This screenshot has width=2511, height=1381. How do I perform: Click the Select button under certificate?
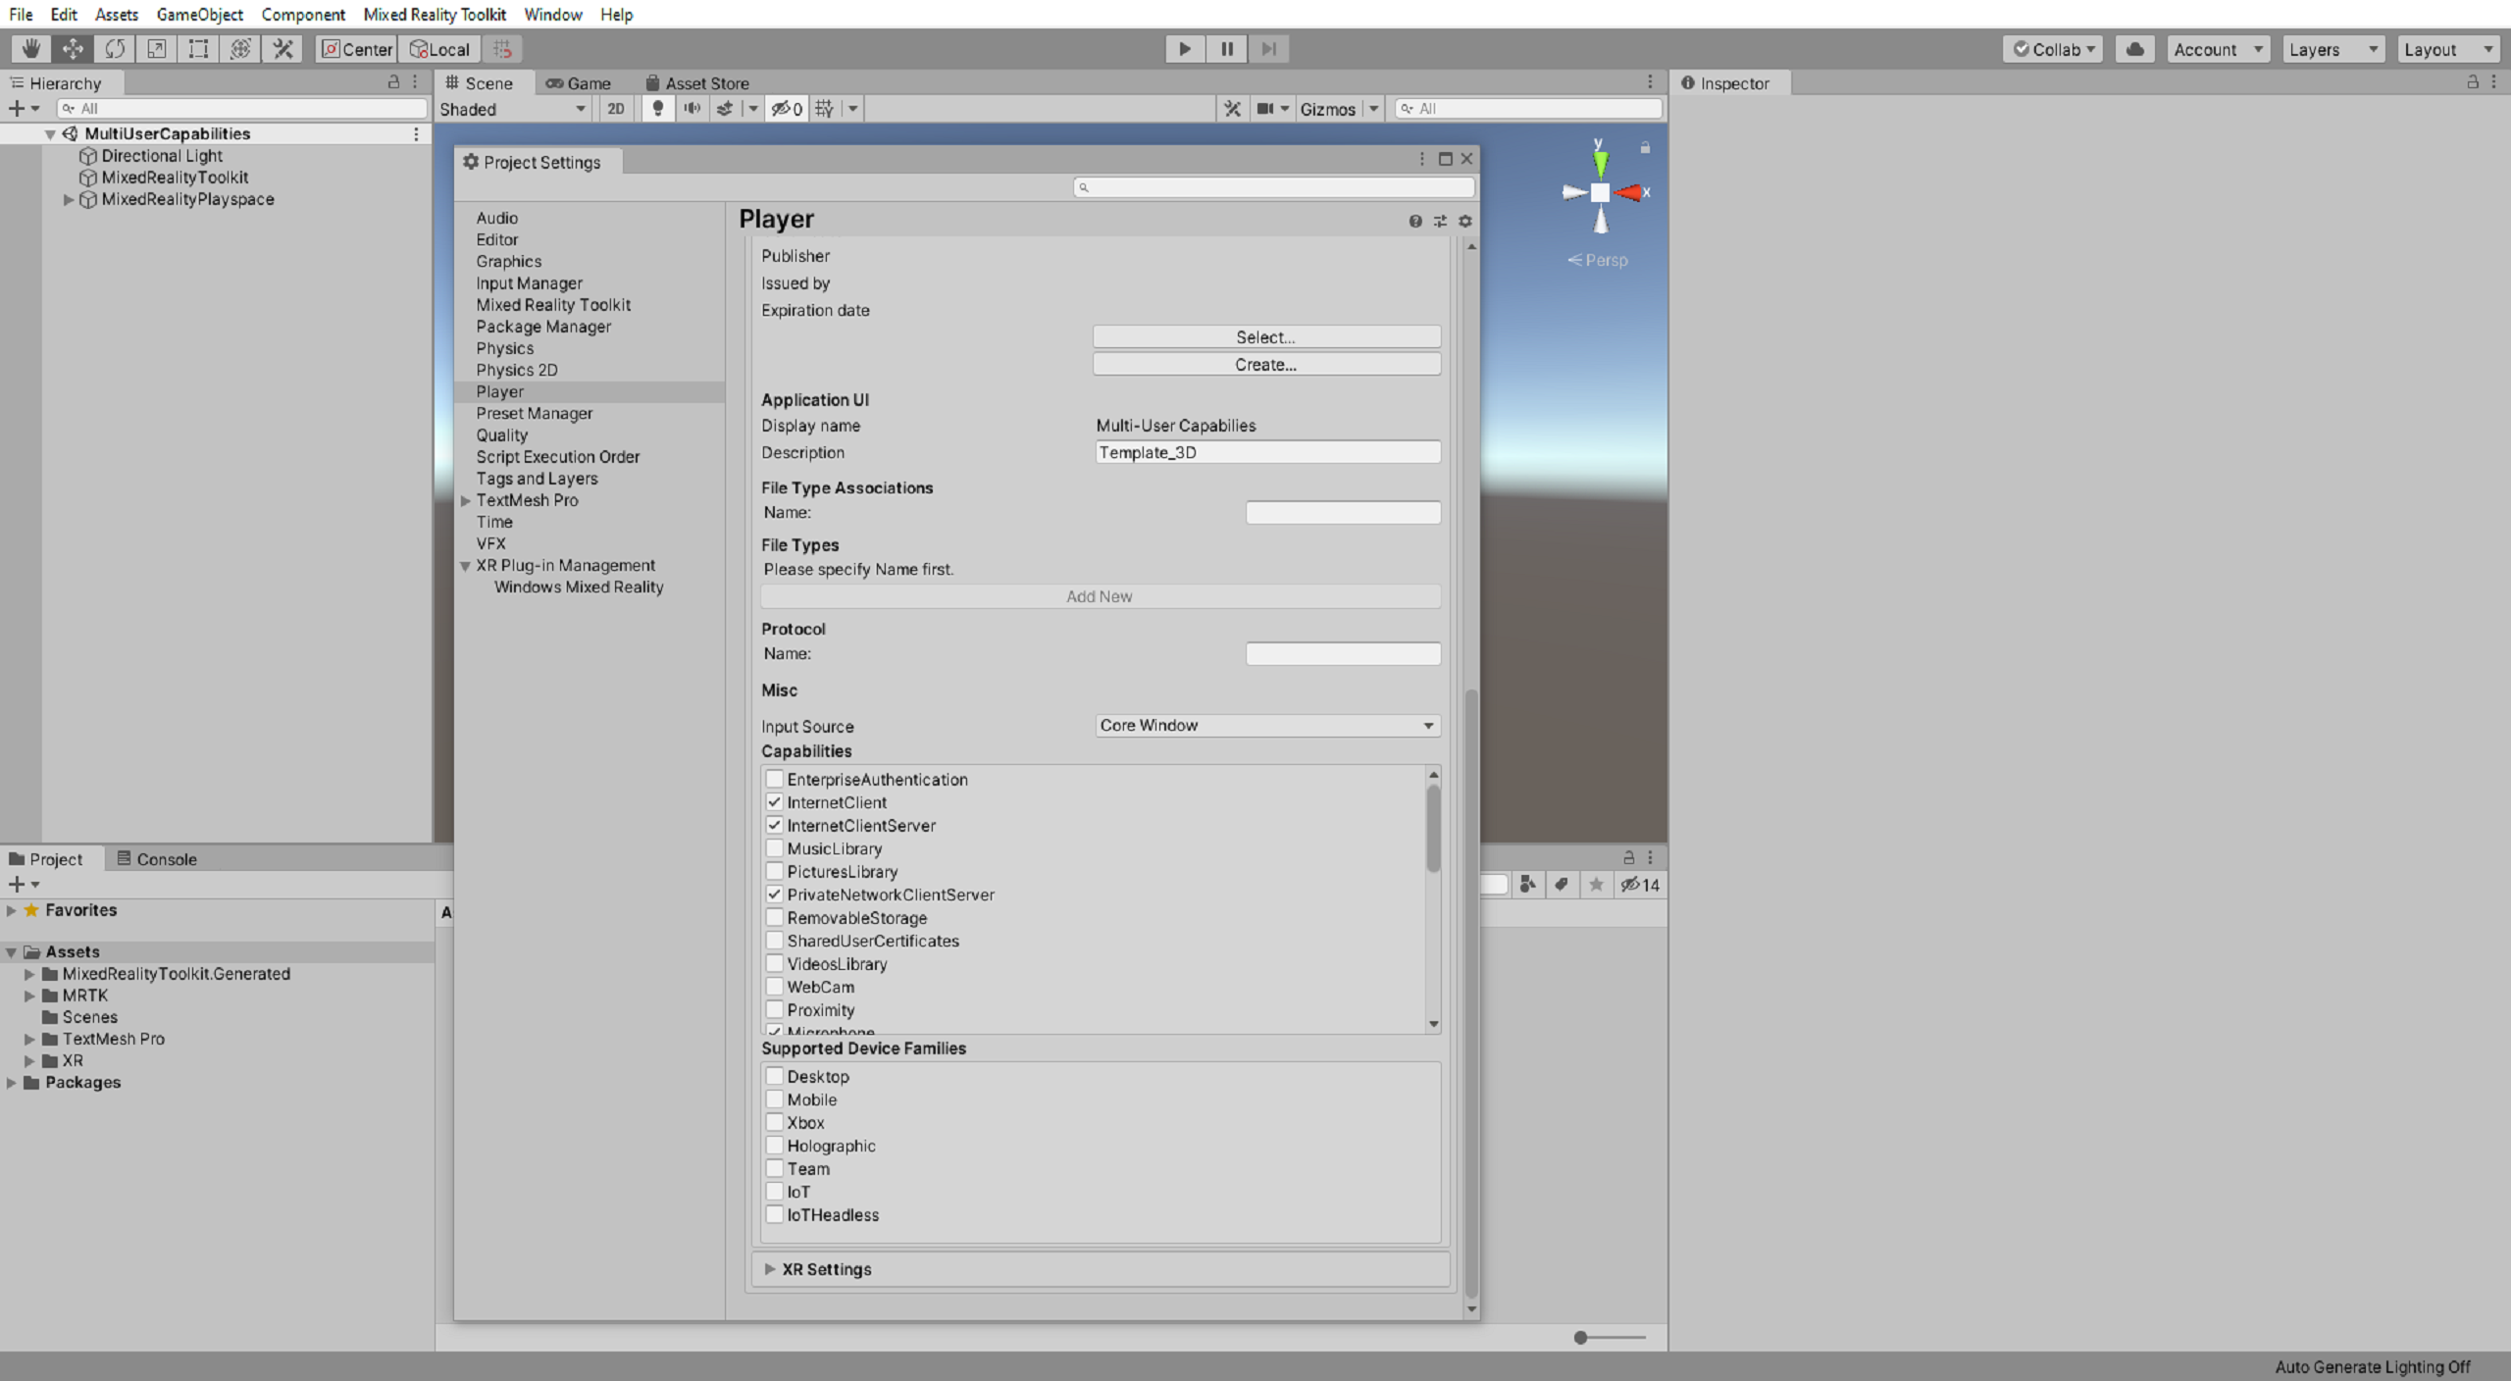1265,335
